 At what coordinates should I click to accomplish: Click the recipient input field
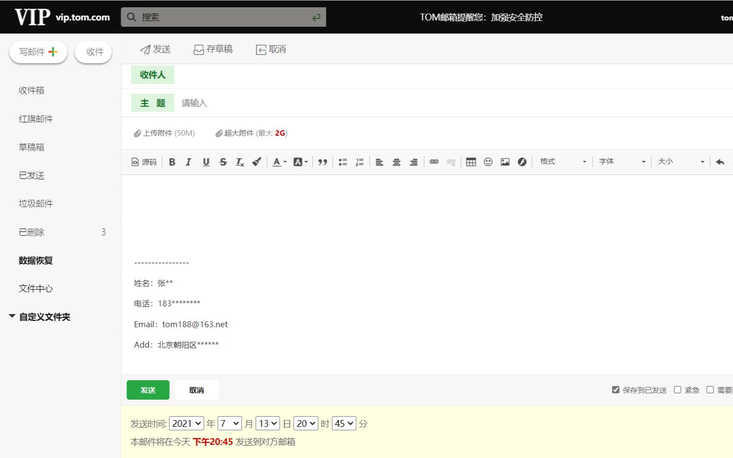coord(455,75)
